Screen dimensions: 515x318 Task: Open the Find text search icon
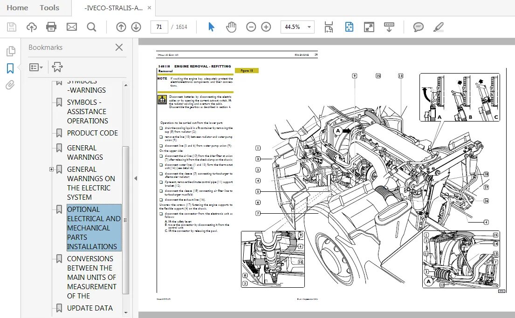(x=91, y=27)
